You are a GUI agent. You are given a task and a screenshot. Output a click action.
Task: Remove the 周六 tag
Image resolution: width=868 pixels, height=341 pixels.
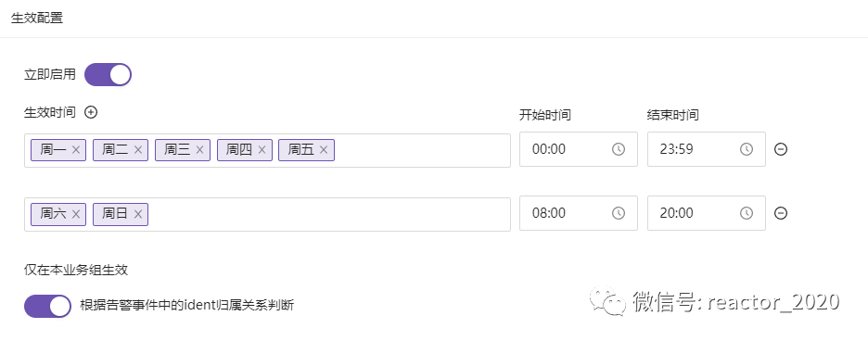(x=76, y=214)
